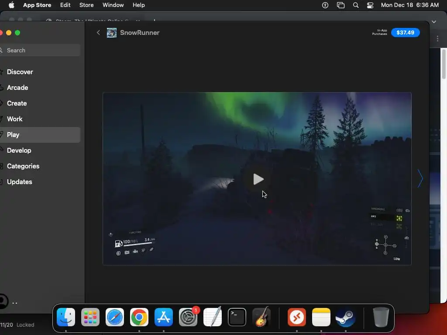447x335 pixels.
Task: Open App Store from the Dock
Action: [164, 317]
